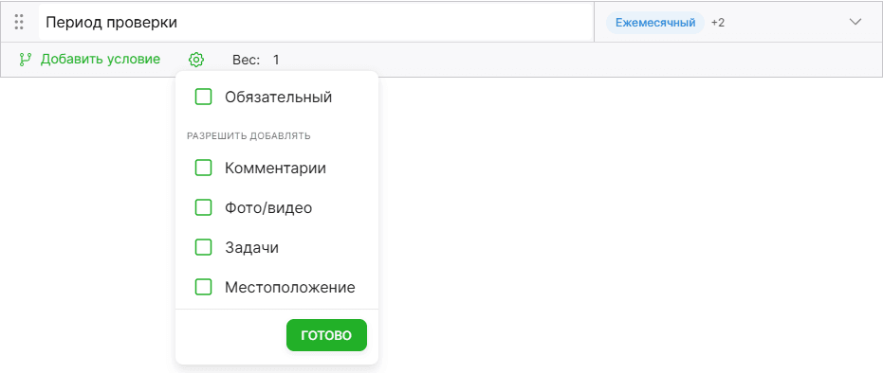Image resolution: width=883 pixels, height=373 pixels.
Task: Focus the Период проверки name field
Action: click(x=316, y=23)
